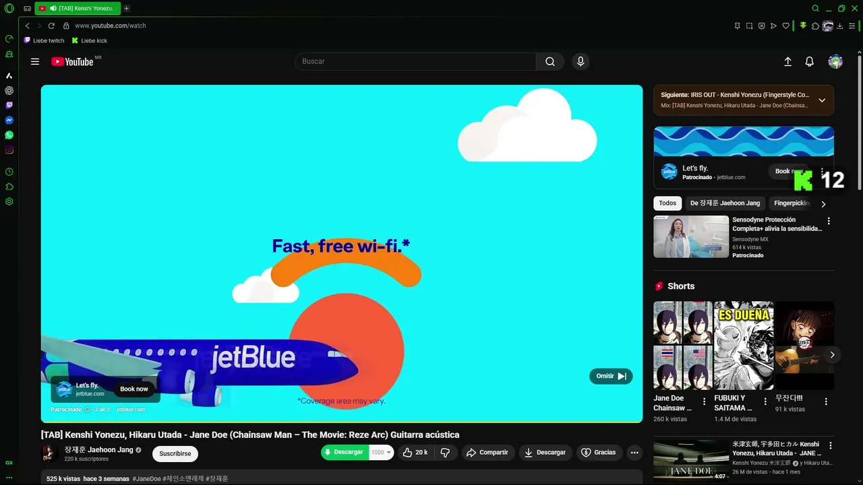
Task: Open the green download-arrow extension
Action: tap(803, 26)
